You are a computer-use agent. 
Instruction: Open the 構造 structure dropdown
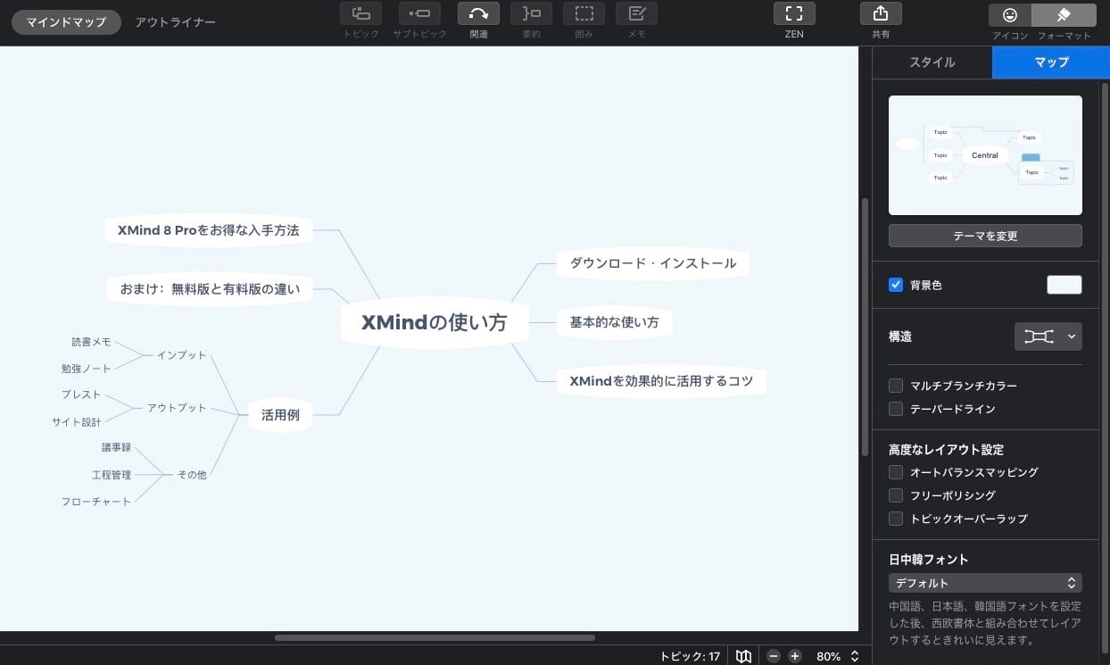[x=1048, y=337]
